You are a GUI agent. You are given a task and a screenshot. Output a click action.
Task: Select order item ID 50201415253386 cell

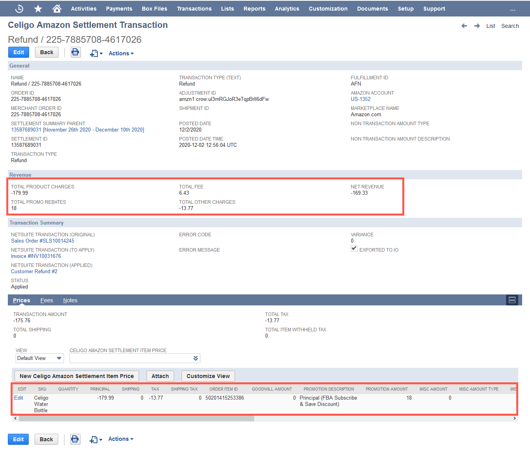pyautogui.click(x=225, y=398)
